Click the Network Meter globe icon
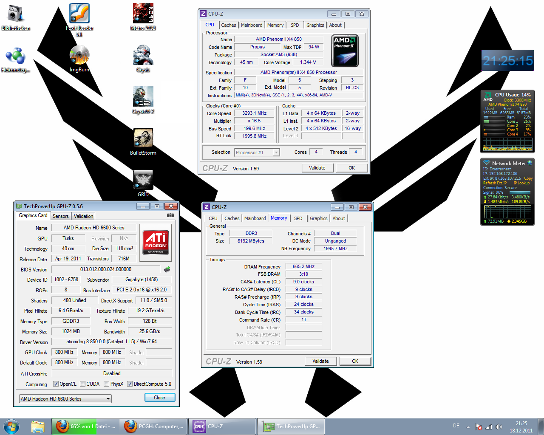The height and width of the screenshot is (435, 544). coord(530,163)
